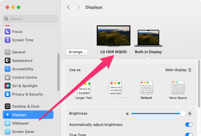Select the Larger Text resolution option
The width and height of the screenshot is (201, 136).
click(83, 88)
